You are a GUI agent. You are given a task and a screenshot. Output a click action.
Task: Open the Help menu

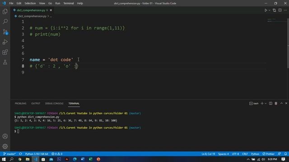coord(80,3)
